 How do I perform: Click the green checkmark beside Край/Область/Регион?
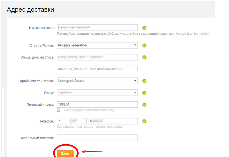tap(144, 81)
